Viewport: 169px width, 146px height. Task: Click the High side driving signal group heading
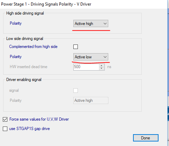pyautogui.click(x=25, y=13)
